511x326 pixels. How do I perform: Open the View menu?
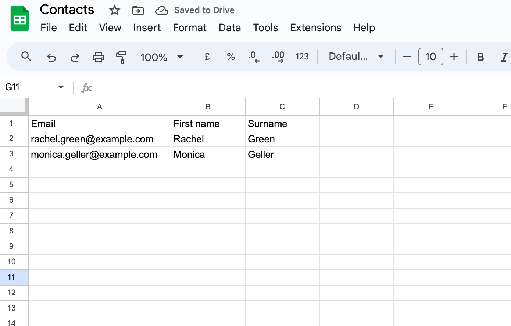click(110, 28)
